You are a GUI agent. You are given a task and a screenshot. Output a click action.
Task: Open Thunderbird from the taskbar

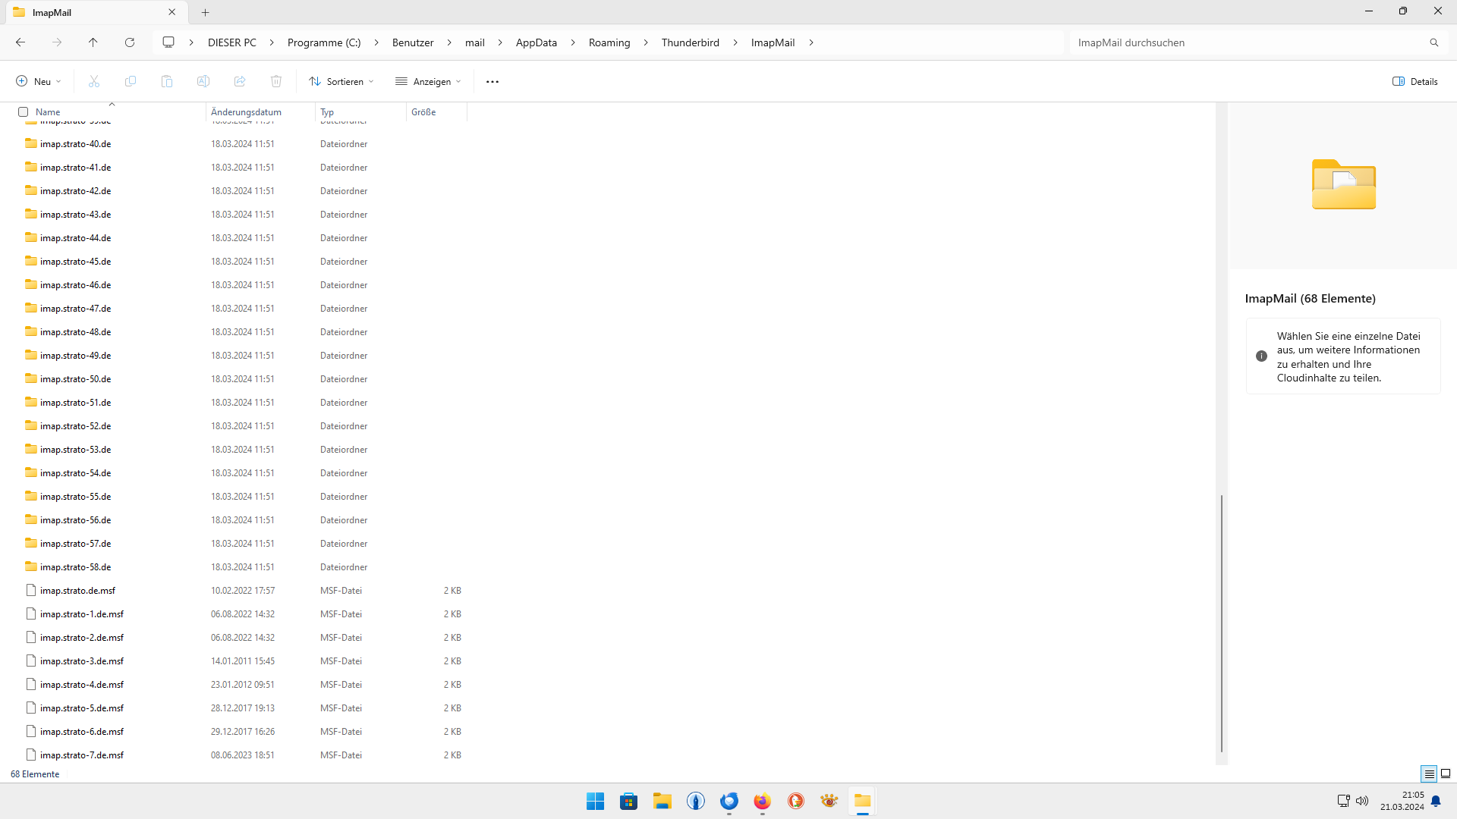coord(729,801)
